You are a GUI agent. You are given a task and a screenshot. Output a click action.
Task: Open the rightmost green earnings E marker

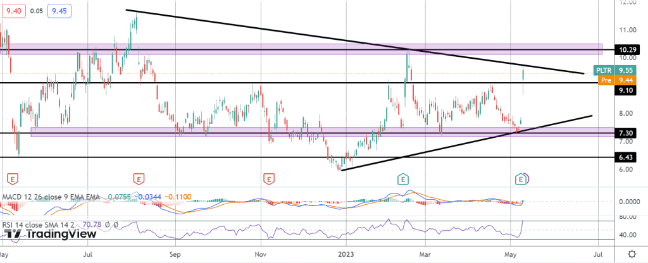pyautogui.click(x=521, y=180)
